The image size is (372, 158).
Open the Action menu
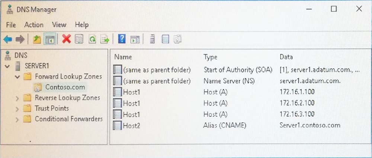34,25
